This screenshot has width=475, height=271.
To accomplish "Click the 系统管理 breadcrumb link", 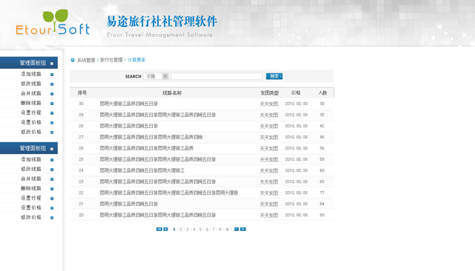I will pos(86,60).
